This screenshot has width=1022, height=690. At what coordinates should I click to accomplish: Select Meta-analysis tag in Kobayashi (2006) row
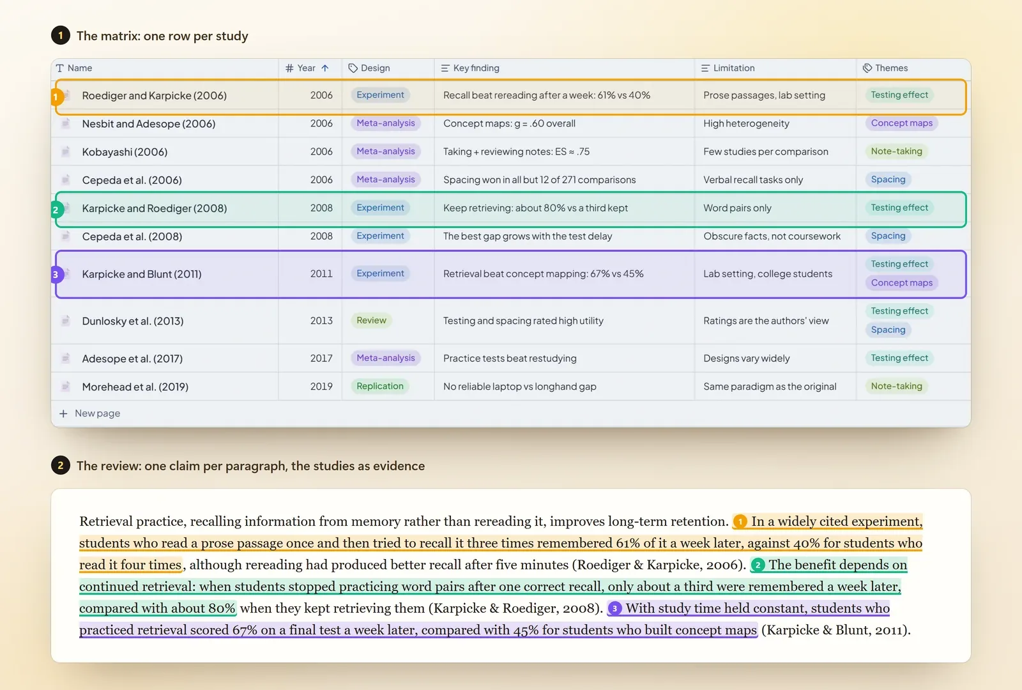tap(386, 151)
